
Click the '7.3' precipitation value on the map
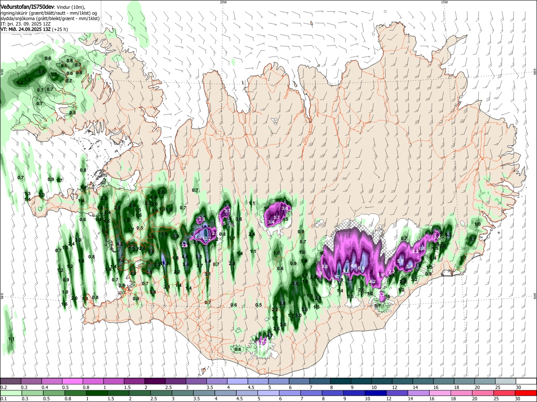[198, 237]
